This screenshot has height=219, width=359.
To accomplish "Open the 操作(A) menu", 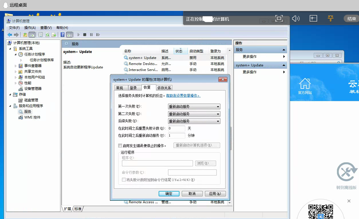I will click(30, 28).
